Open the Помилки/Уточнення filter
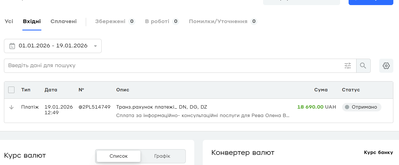Viewport: 399px width, 165px height. (218, 21)
